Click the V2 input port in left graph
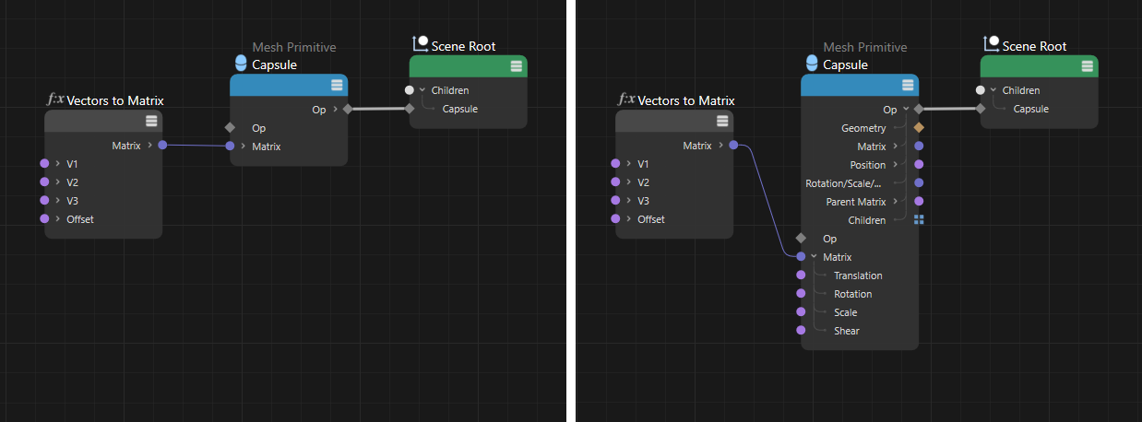 pos(44,182)
